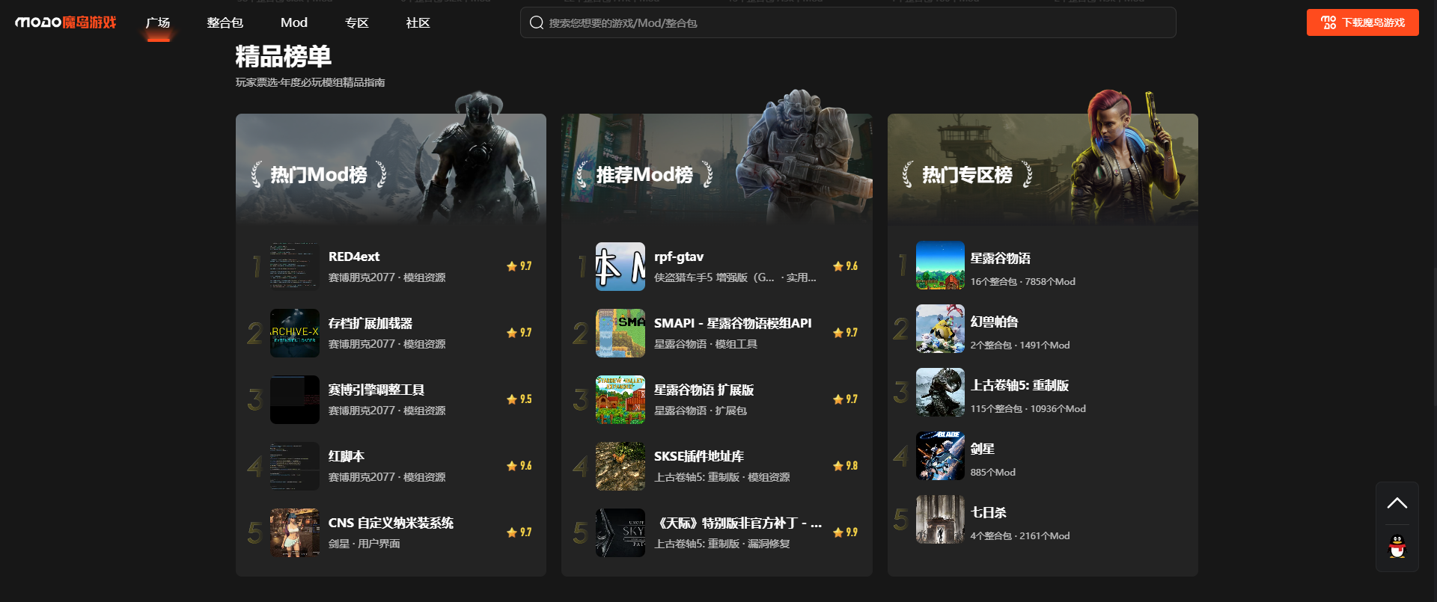
Task: Click the search magnifier icon
Action: [536, 22]
